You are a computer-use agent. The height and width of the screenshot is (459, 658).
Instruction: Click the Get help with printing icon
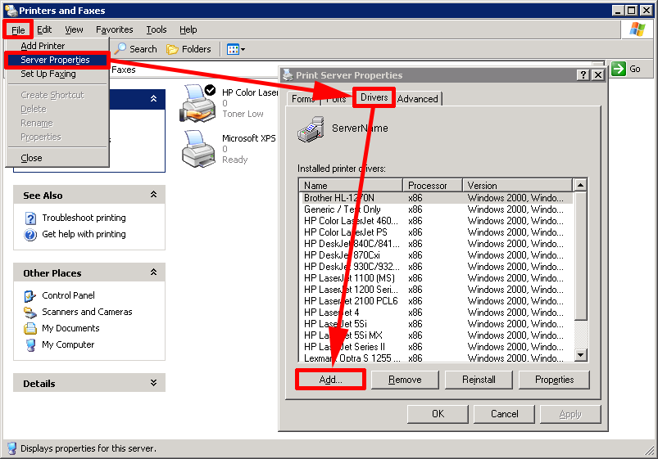(x=30, y=235)
